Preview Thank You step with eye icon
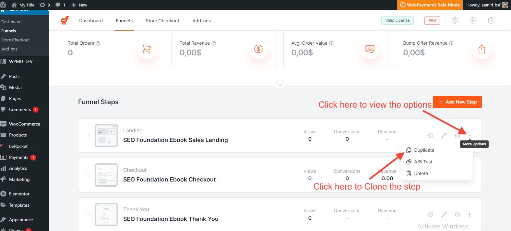 (430, 214)
